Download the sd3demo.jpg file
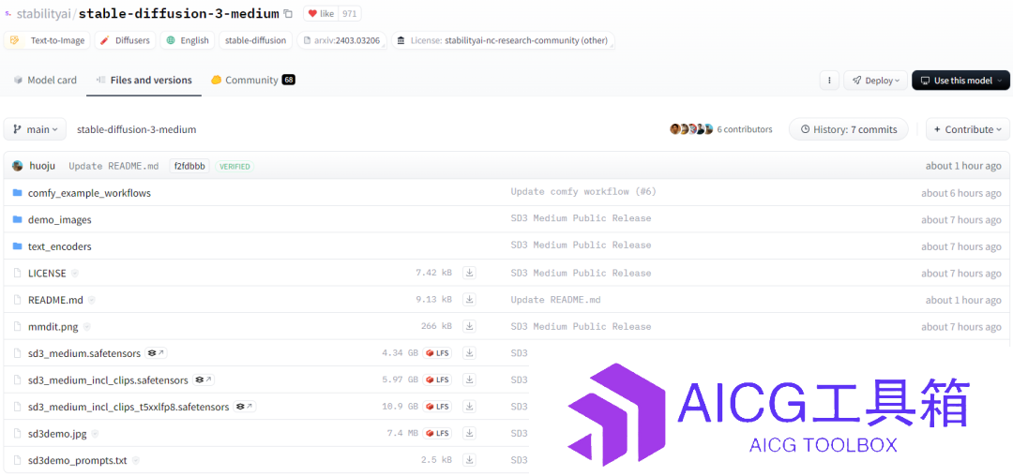 pos(470,434)
